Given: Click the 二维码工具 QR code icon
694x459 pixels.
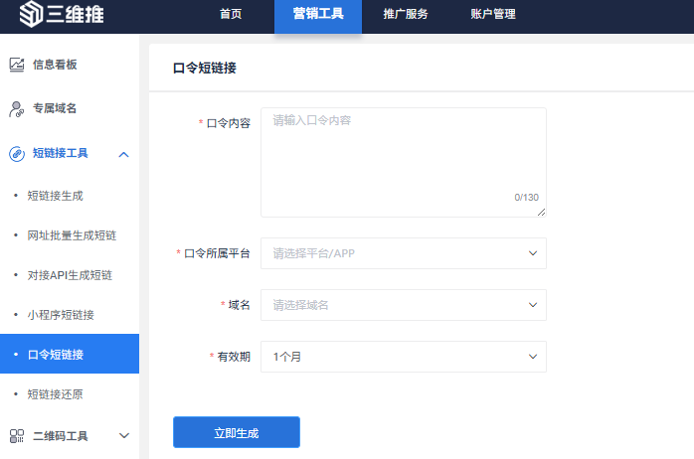Looking at the screenshot, I should coord(17,436).
